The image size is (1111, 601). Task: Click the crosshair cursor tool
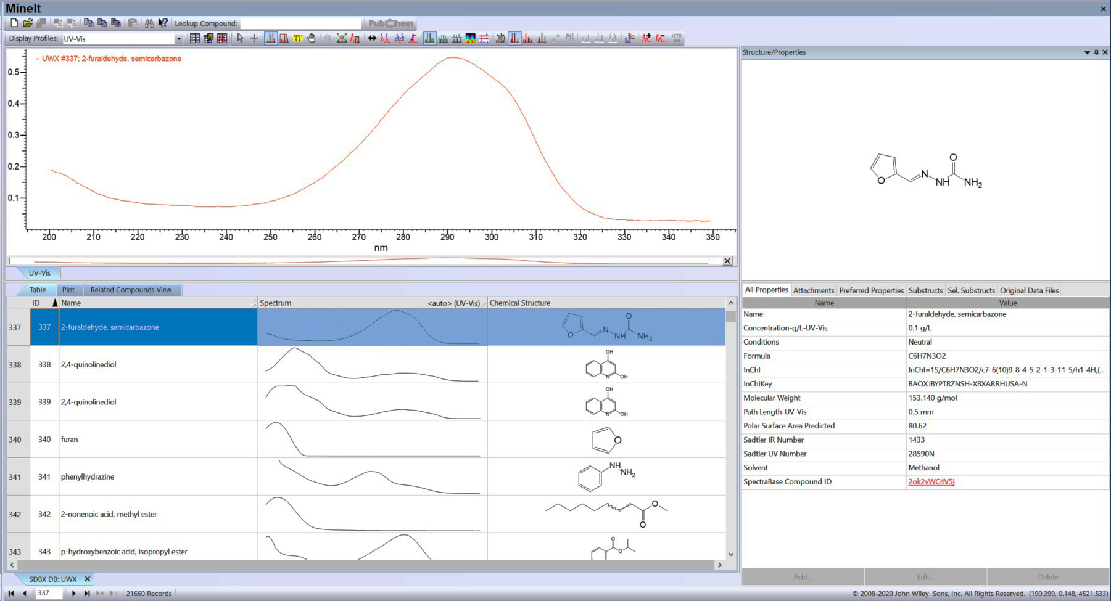254,38
